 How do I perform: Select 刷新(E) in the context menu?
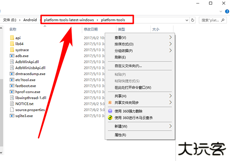[120, 57]
